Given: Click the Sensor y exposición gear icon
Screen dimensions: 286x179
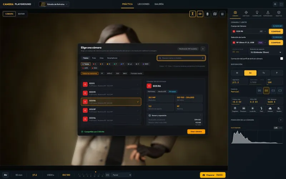Looking at the screenshot, I should [149, 115].
